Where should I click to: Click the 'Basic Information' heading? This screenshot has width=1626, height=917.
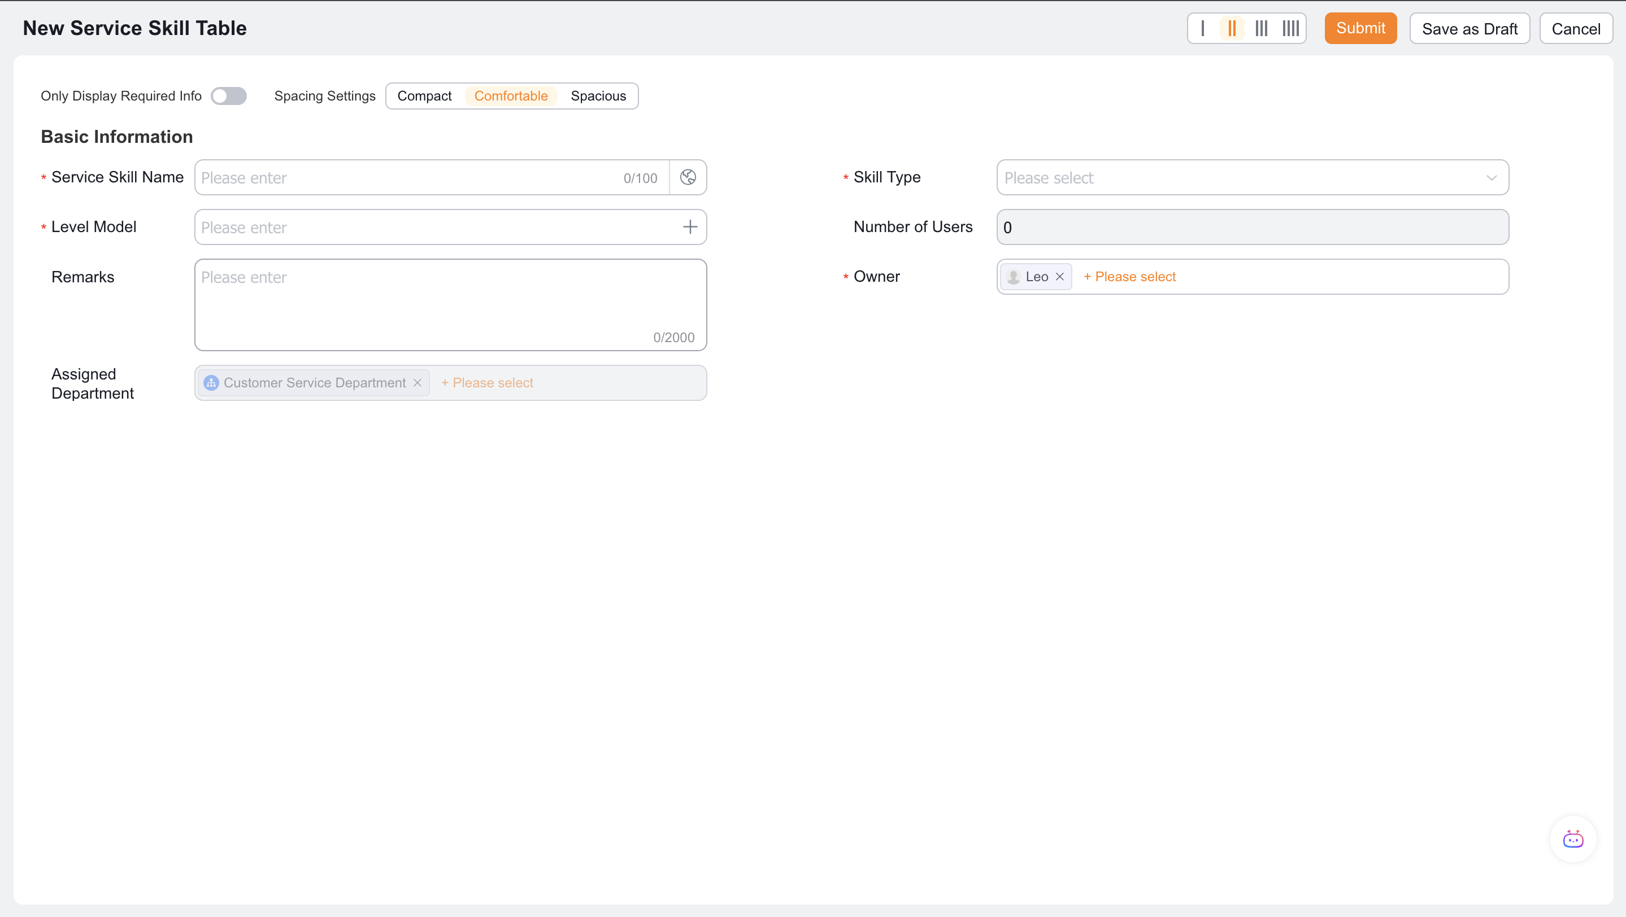117,137
